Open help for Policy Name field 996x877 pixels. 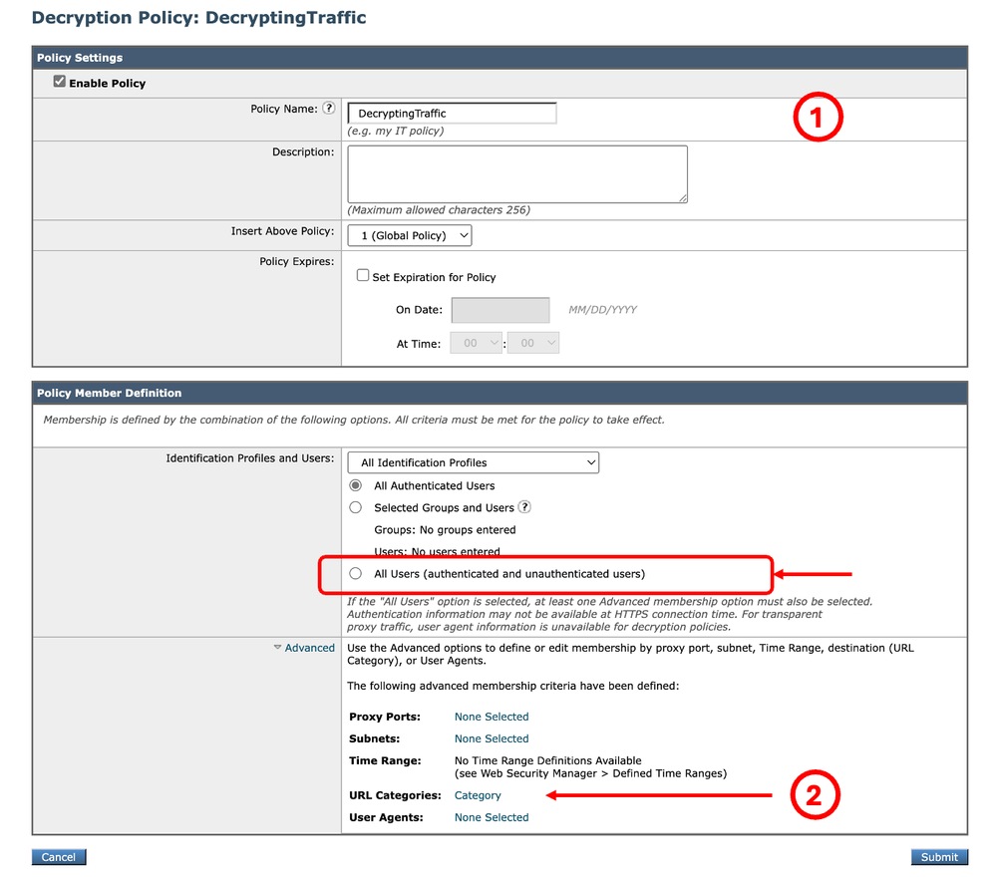[x=329, y=108]
